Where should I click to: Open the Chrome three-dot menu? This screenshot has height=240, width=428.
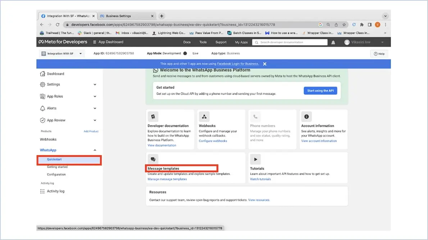(x=386, y=24)
